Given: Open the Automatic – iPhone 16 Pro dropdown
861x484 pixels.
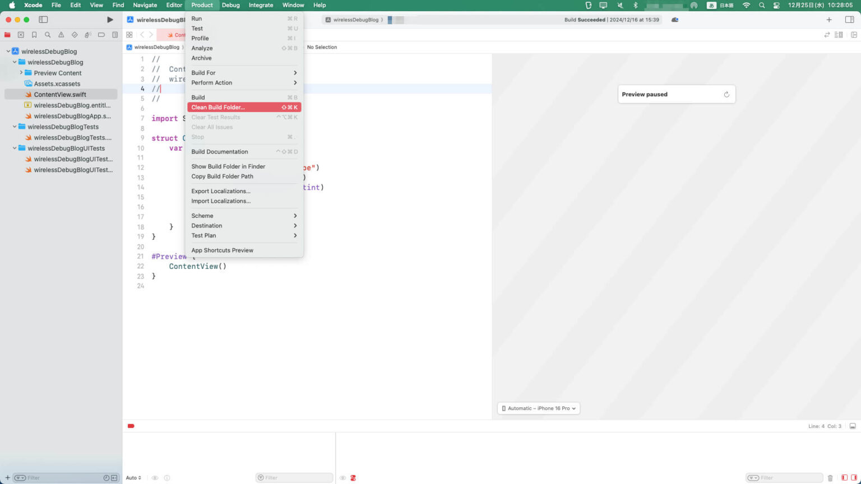Looking at the screenshot, I should click(539, 408).
